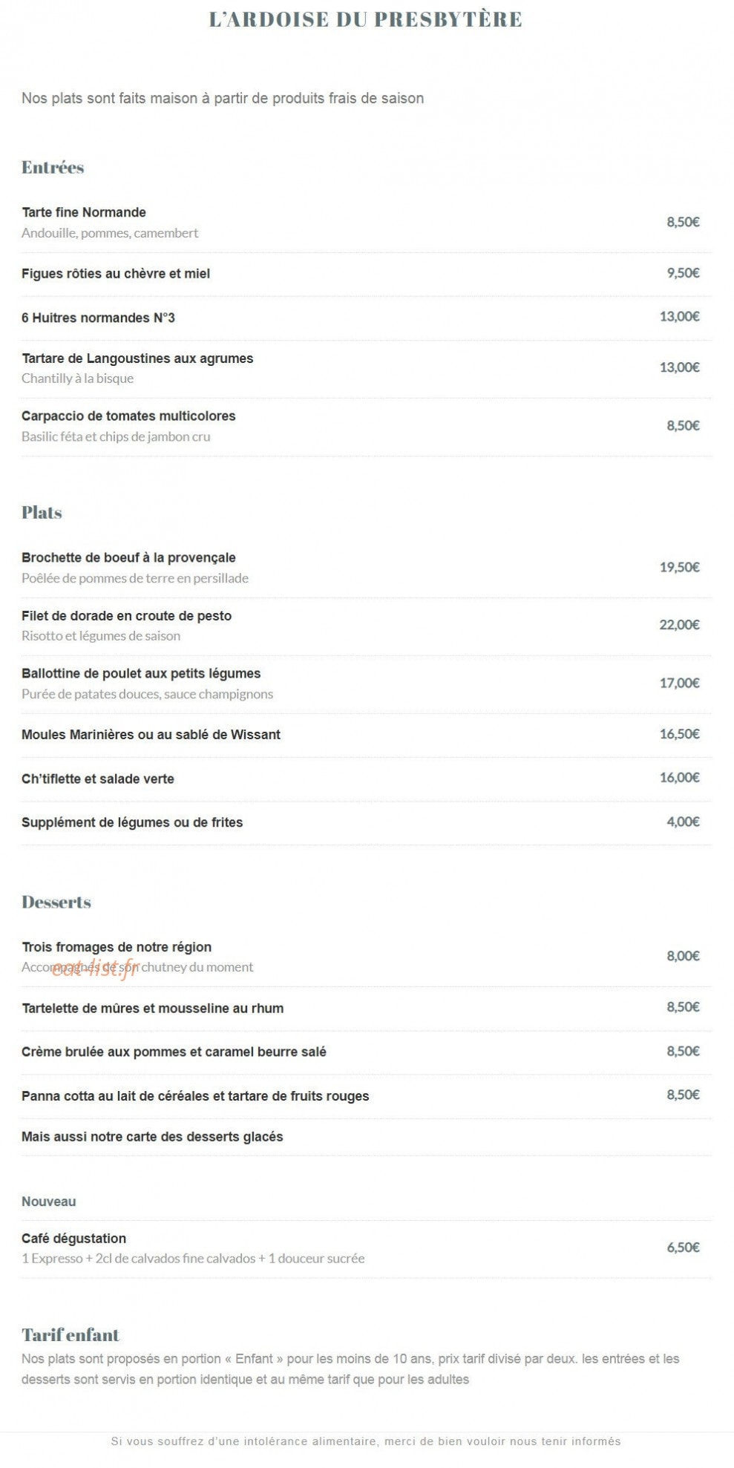Click the L'Ardoise du Presbytère title
Viewport: 734px width, 1468px height.
coord(366,19)
